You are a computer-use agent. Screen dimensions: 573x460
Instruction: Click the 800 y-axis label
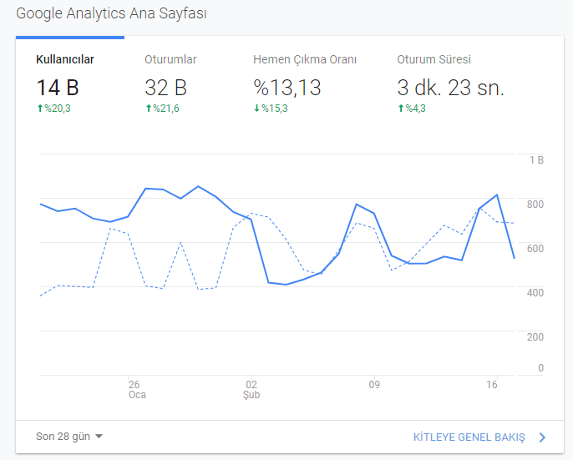tap(535, 205)
